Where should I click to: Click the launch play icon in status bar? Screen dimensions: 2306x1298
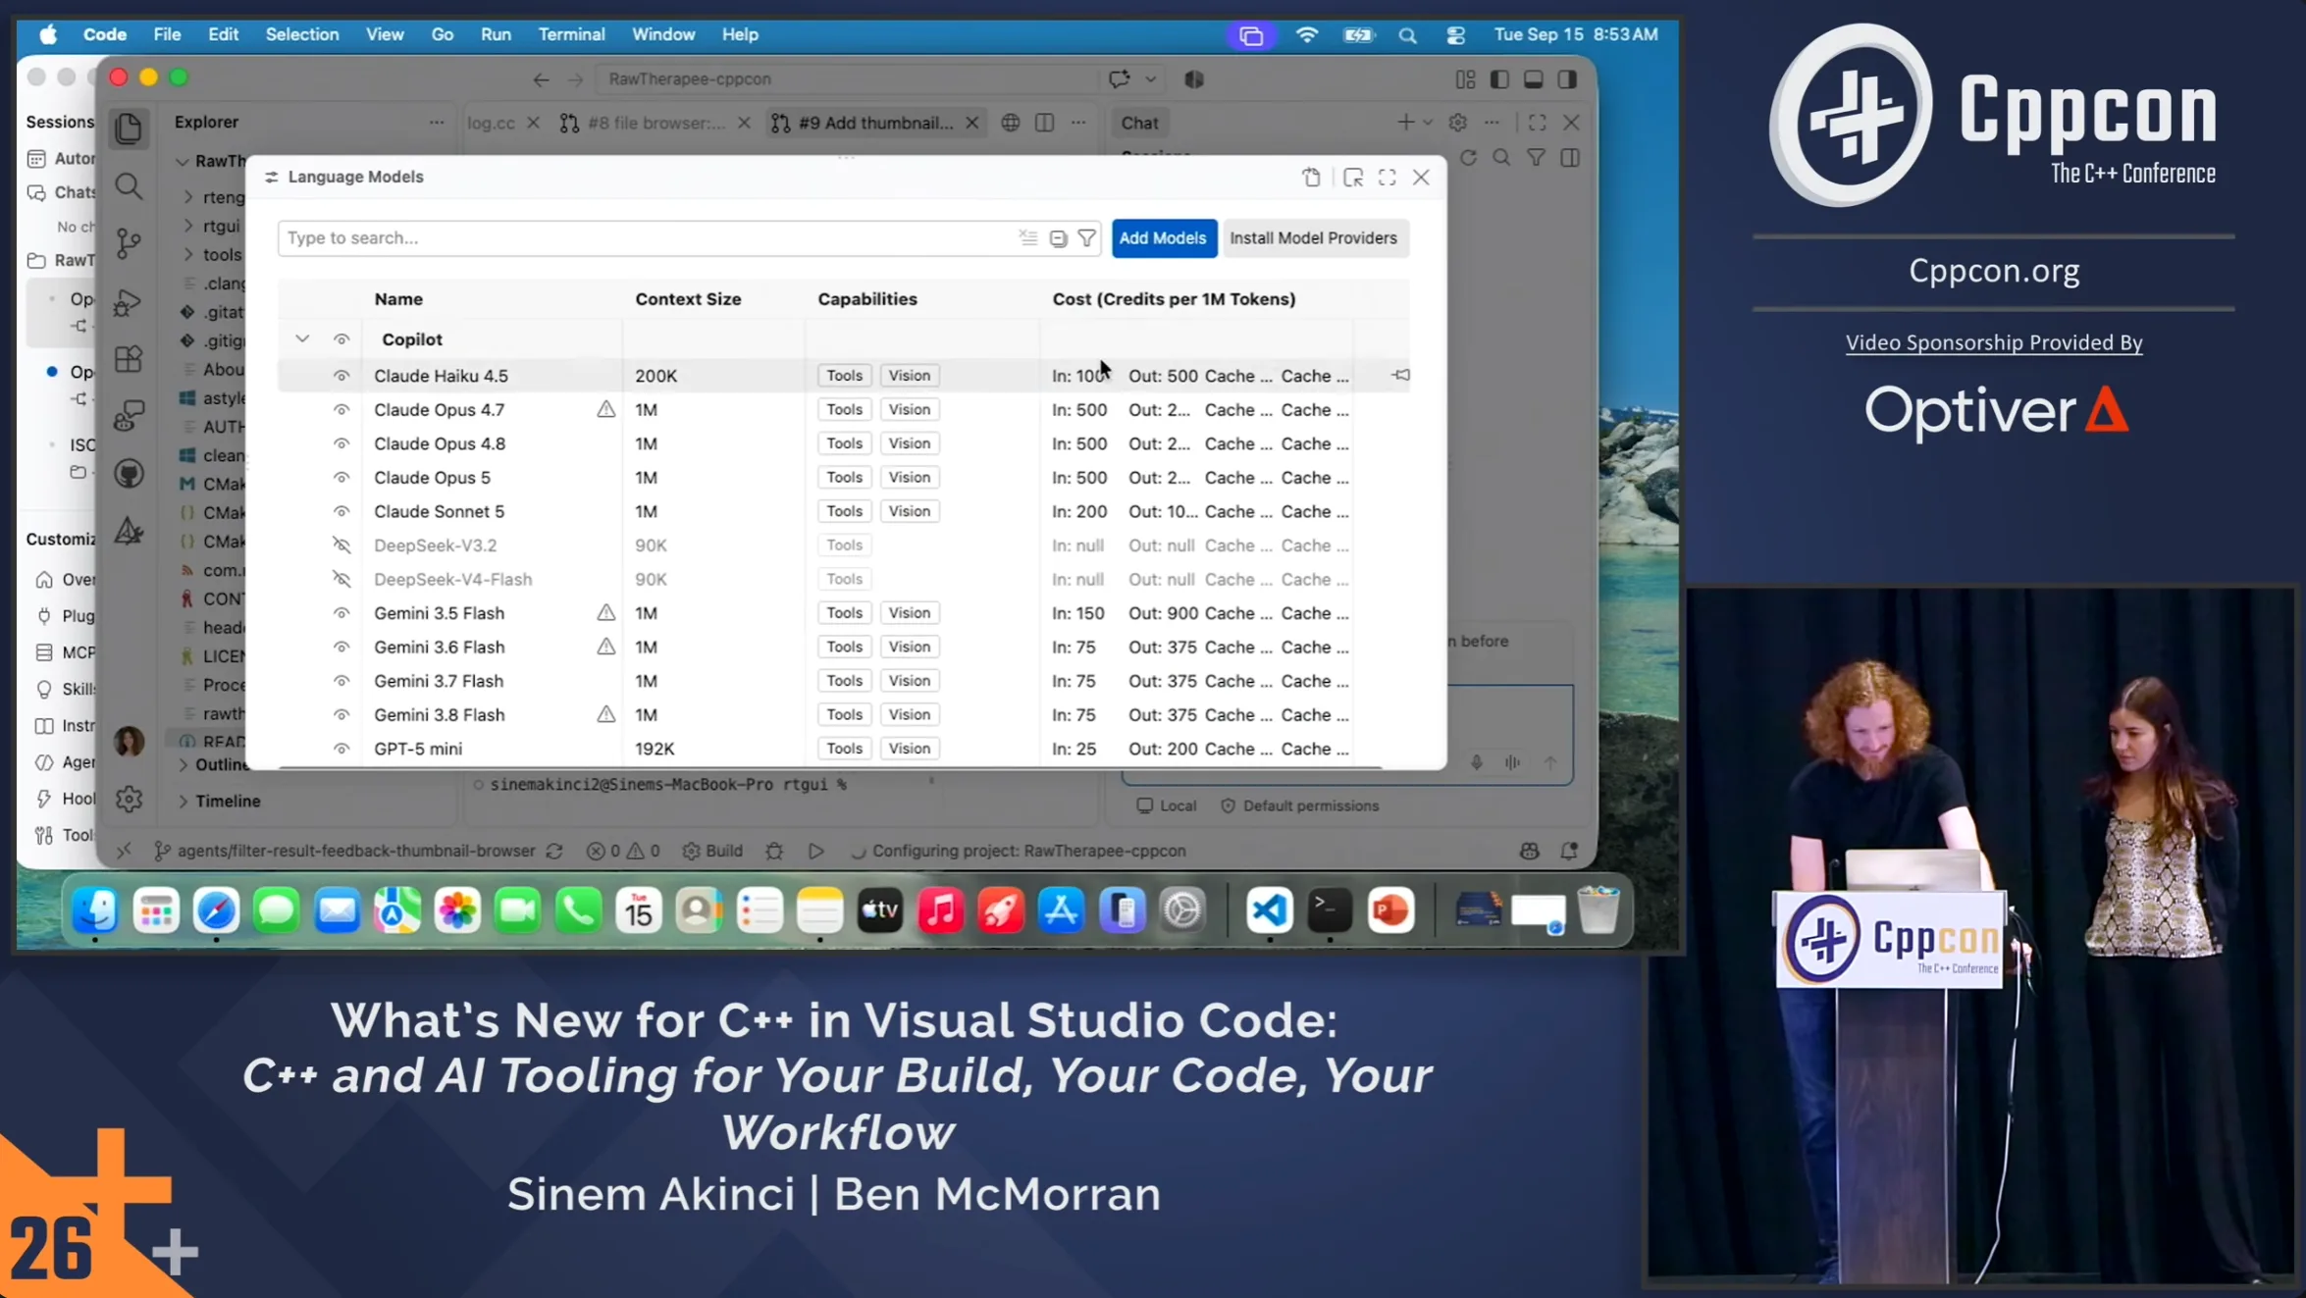(815, 851)
